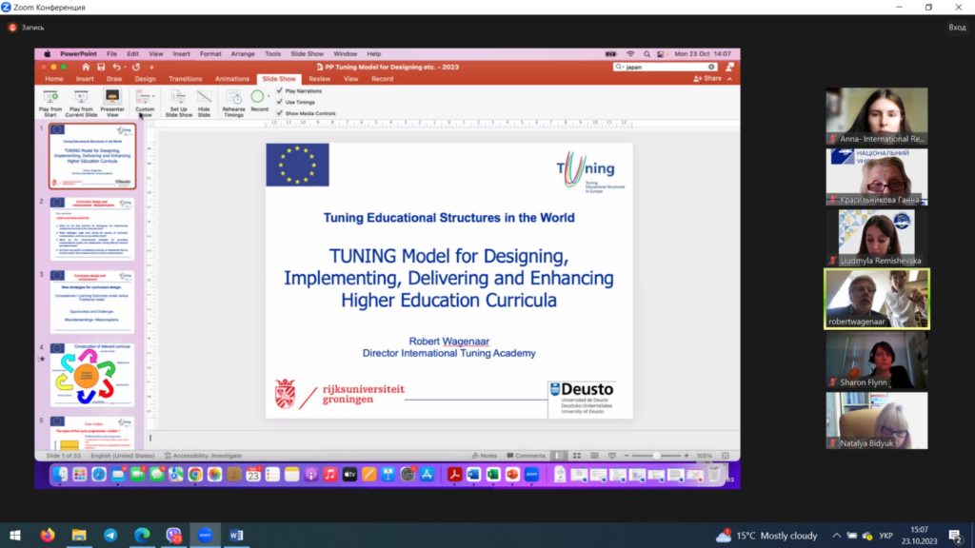Open Presenter View
The width and height of the screenshot is (975, 548).
[112, 96]
